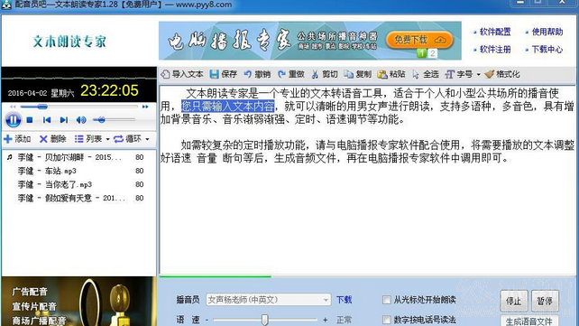Undo with the 撤销 toolbar icon

coord(257,74)
